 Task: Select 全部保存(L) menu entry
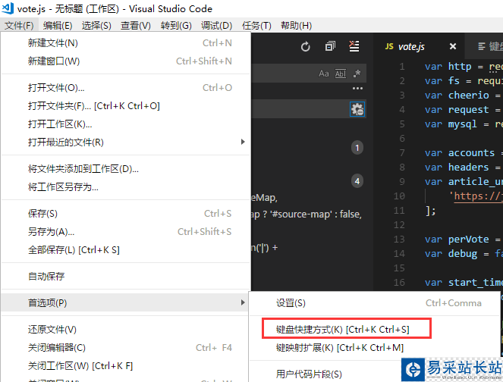click(x=125, y=249)
